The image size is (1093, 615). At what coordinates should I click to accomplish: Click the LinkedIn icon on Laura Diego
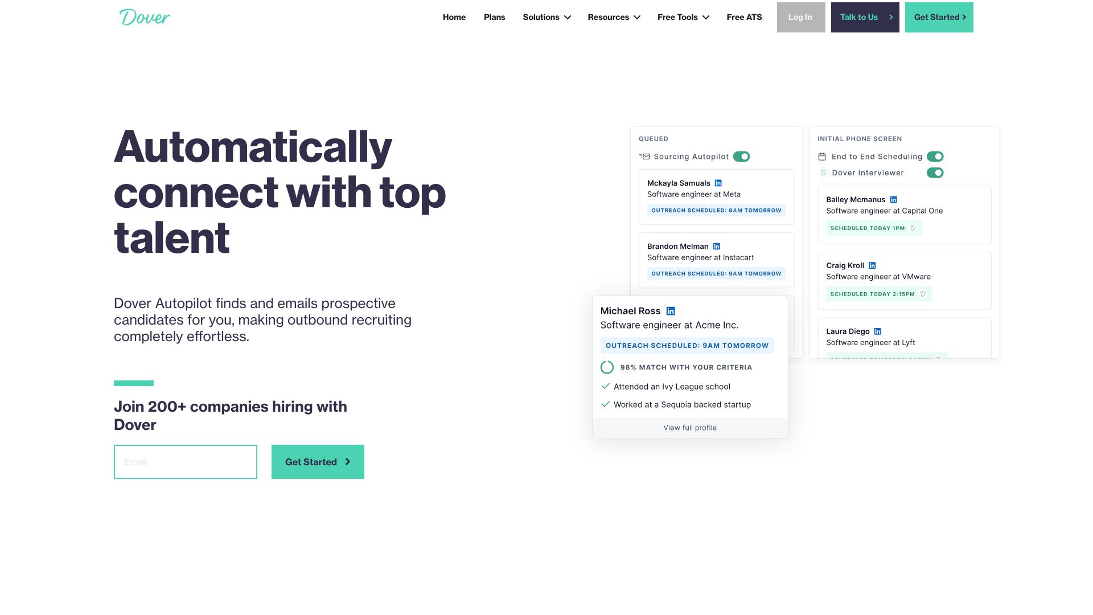(x=878, y=331)
